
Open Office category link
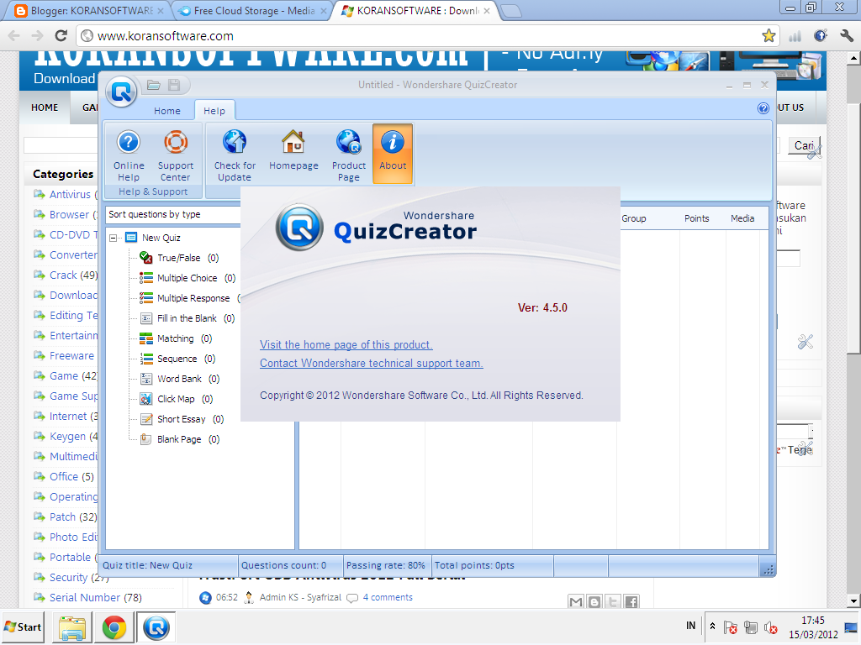pyautogui.click(x=64, y=477)
